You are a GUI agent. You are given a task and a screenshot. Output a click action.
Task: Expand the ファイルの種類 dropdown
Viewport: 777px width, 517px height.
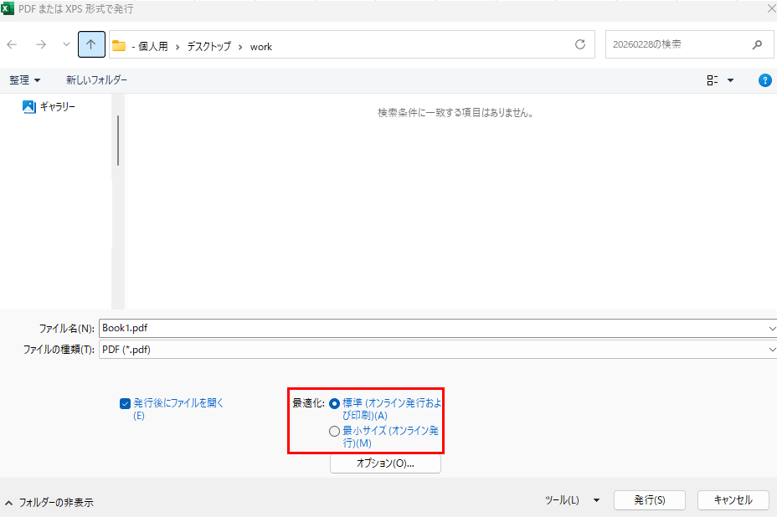(770, 349)
